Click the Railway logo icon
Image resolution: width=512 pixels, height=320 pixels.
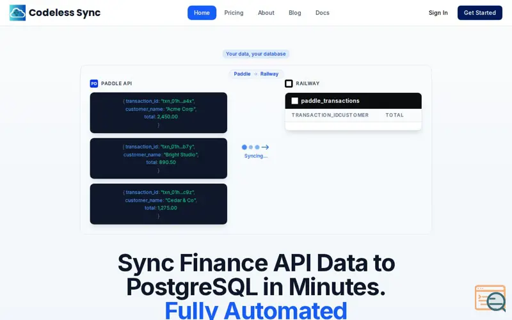[x=289, y=84]
